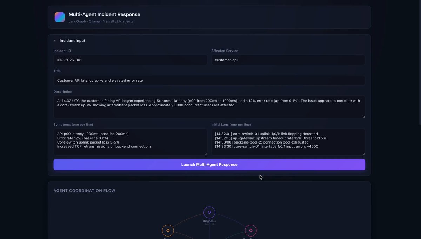Click the Multi-Agent Incident Response title
This screenshot has height=239, width=421.
click(104, 14)
